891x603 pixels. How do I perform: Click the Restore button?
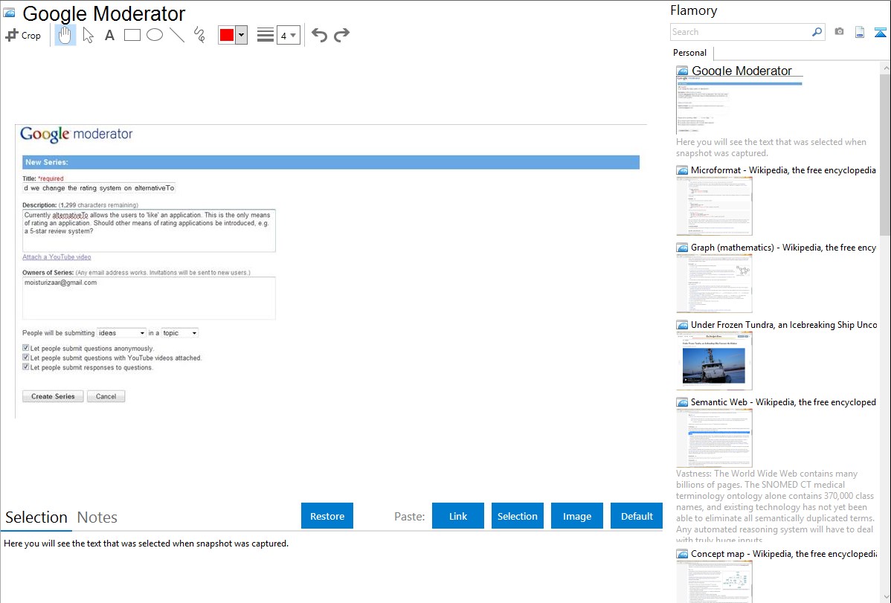click(327, 516)
